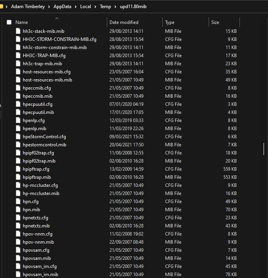The image size is (268, 278).
Task: Expand chevron before Adam Timberley in breadcrumb
Action: 7,7
